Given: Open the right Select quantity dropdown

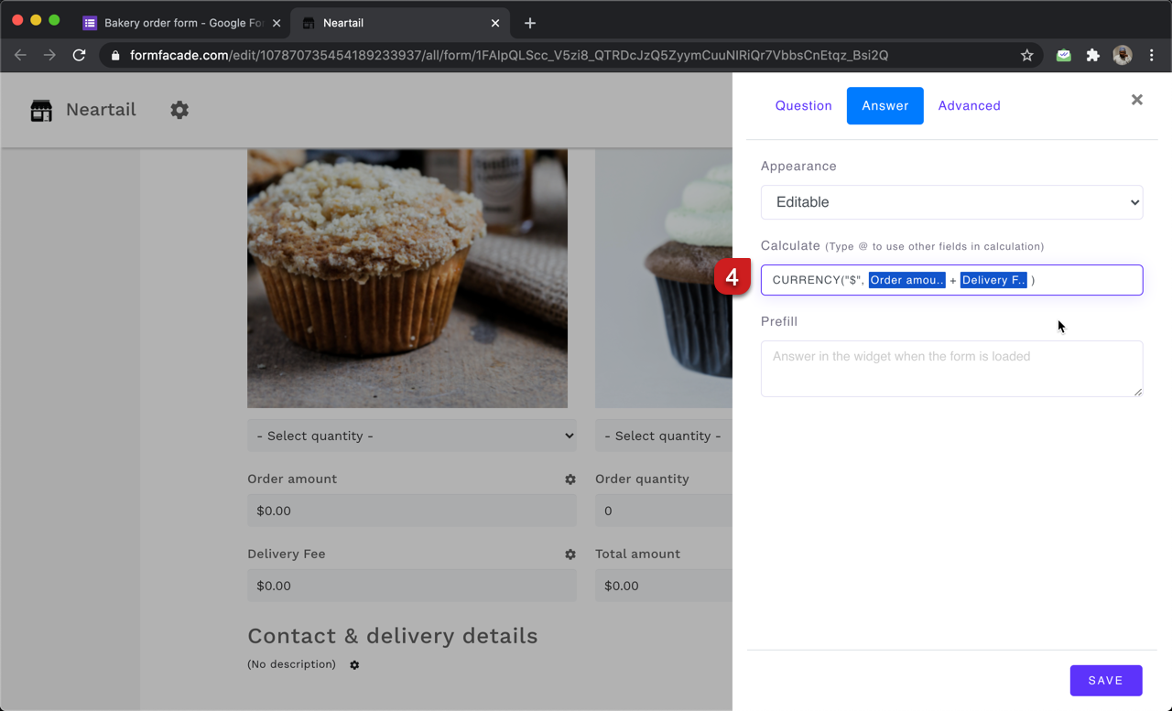Looking at the screenshot, I should click(663, 436).
